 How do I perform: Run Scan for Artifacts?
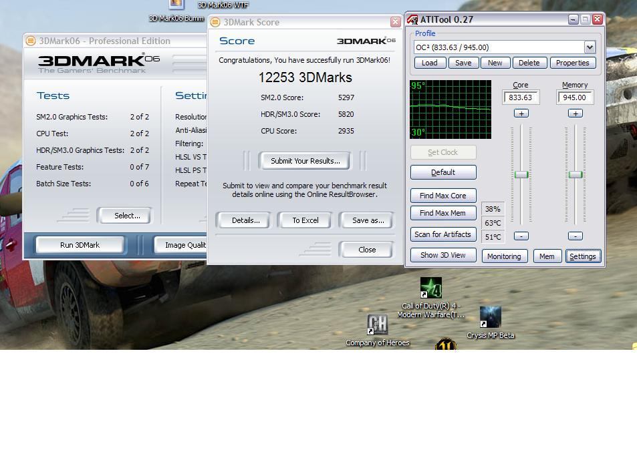443,234
